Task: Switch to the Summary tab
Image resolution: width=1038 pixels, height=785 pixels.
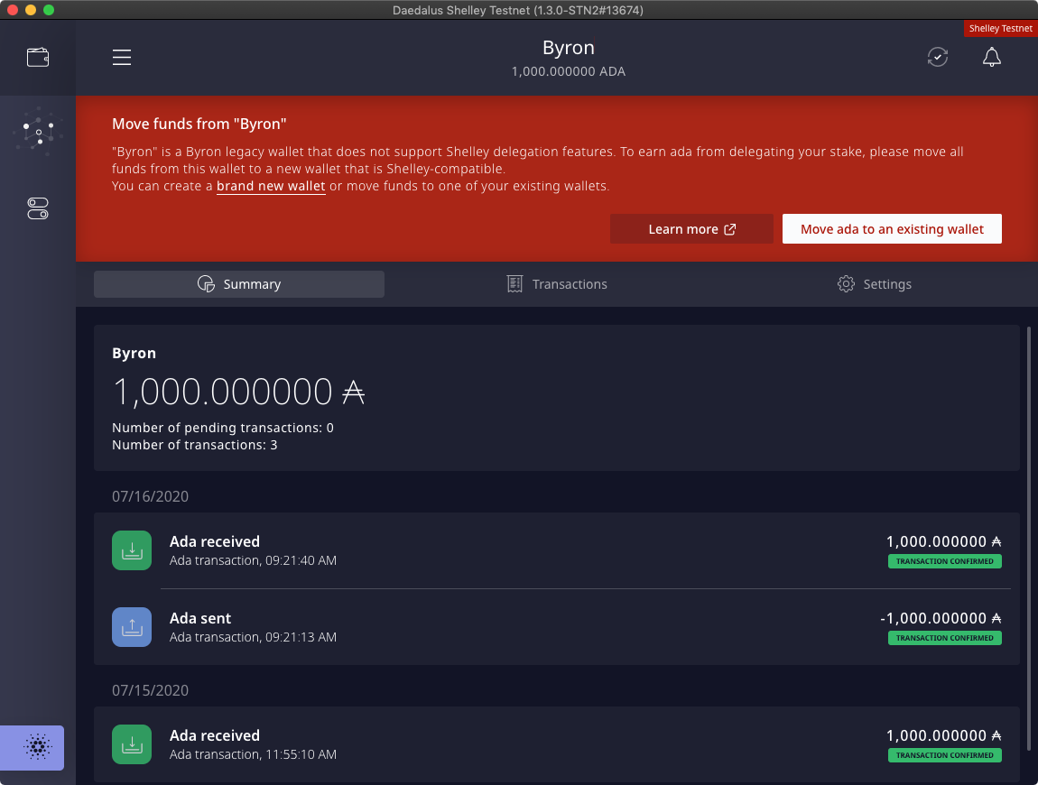Action: click(239, 284)
